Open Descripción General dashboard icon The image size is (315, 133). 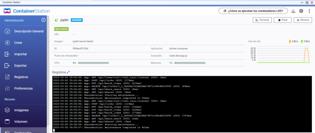click(x=8, y=31)
